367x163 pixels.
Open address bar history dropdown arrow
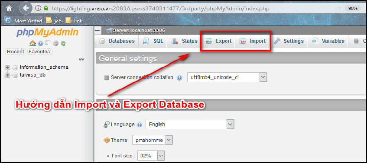point(339,9)
